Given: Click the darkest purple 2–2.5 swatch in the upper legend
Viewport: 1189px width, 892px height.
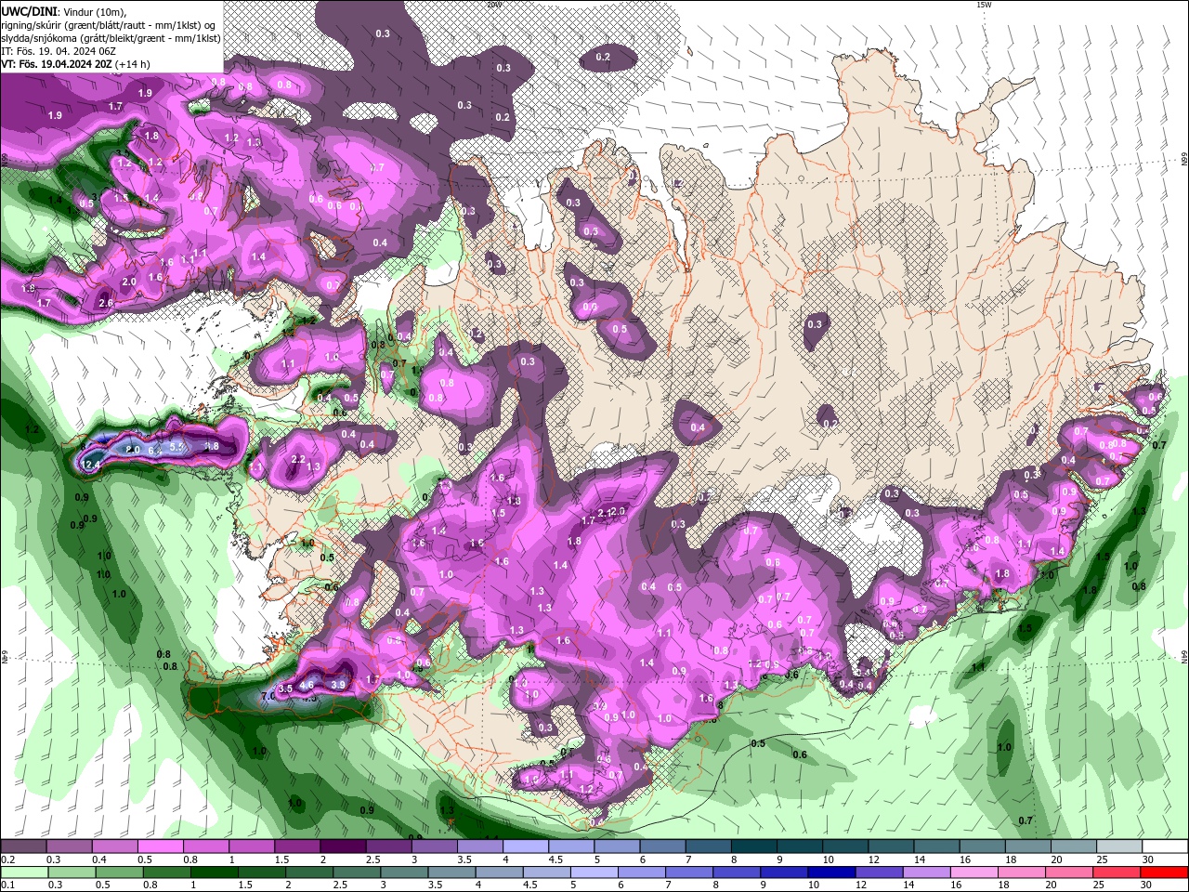Looking at the screenshot, I should pyautogui.click(x=342, y=846).
